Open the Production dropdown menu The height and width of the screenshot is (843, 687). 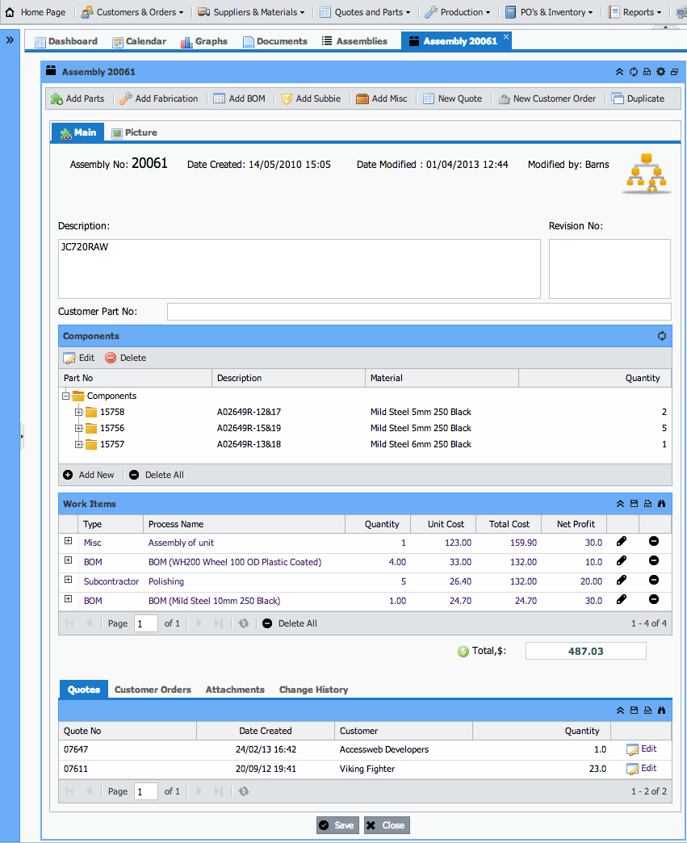[458, 12]
